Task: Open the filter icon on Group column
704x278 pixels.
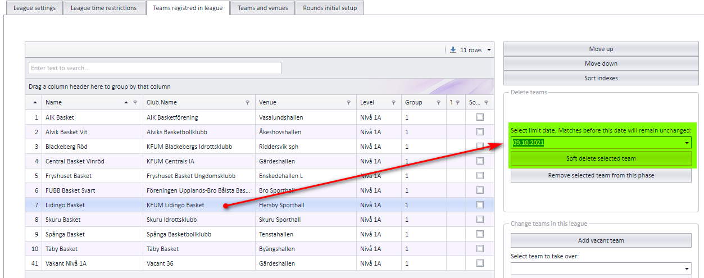Action: click(x=438, y=103)
